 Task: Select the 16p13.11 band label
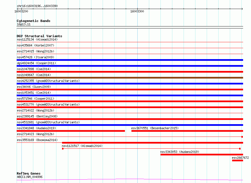(x=24, y=24)
